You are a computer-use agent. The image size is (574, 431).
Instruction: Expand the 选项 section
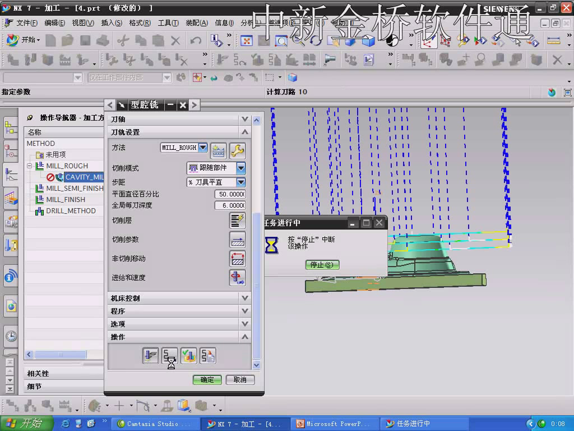click(245, 324)
